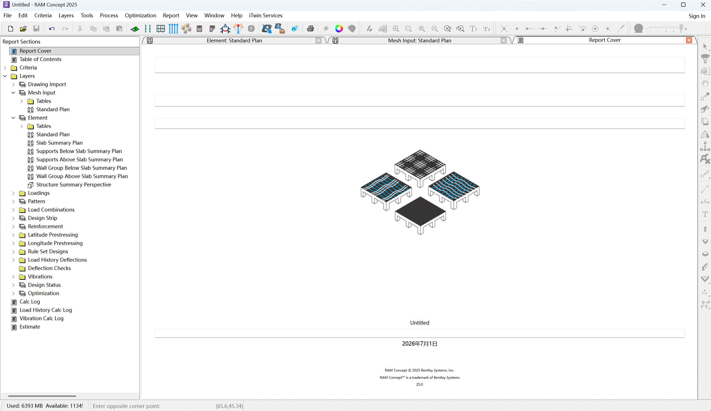Toggle the snap to point icon
711x411 pixels.
pos(517,29)
